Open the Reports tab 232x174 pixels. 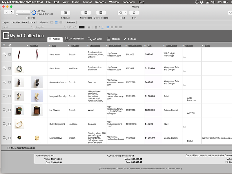point(113,39)
